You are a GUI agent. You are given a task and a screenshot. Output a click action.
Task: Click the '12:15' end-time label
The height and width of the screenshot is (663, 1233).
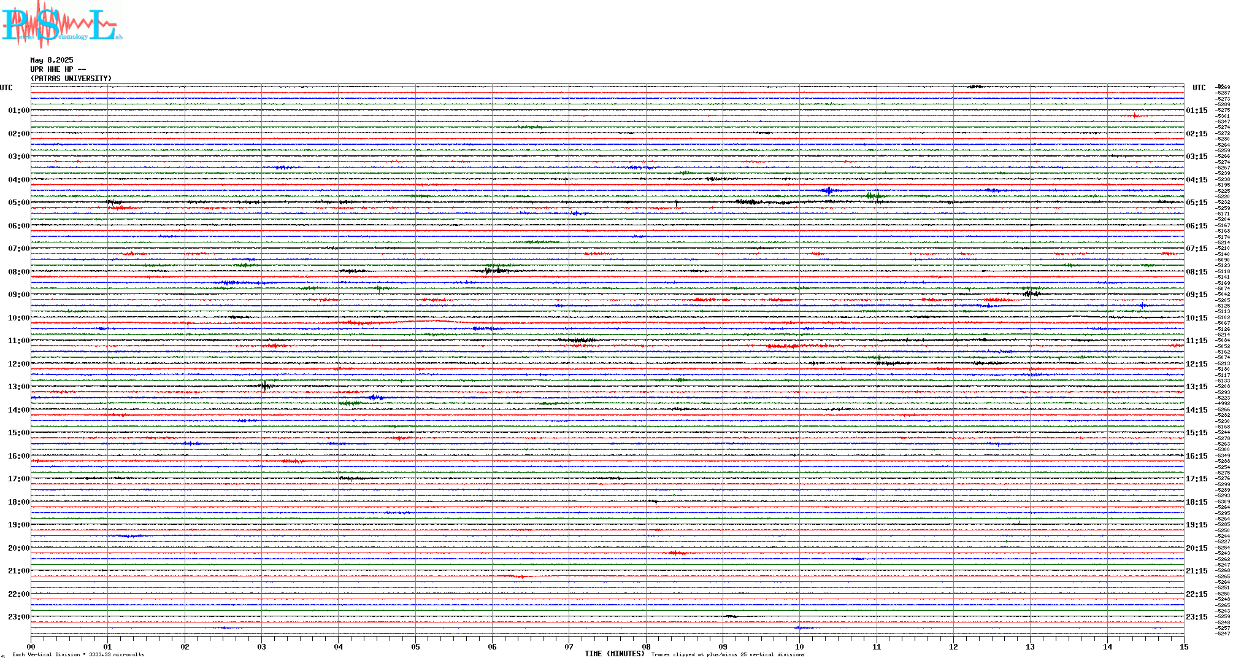(1197, 364)
